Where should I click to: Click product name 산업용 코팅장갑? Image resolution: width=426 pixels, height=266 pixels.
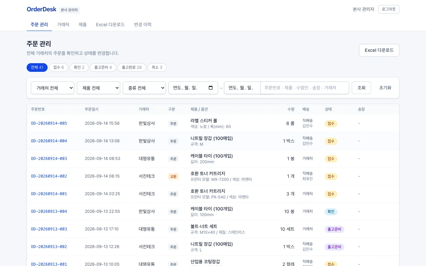click(205, 261)
